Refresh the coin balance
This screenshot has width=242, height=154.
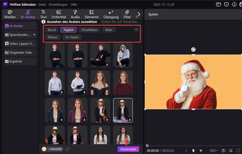67,149
